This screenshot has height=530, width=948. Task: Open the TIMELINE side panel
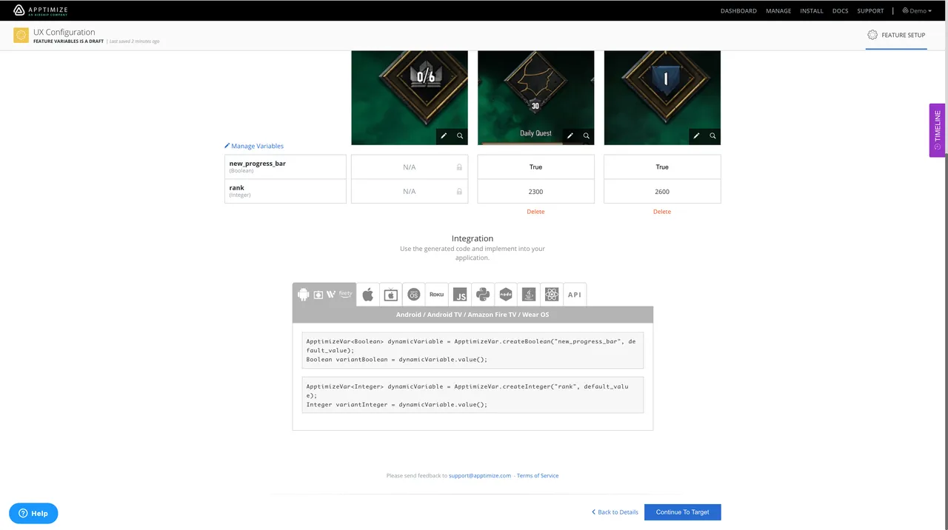click(x=938, y=130)
